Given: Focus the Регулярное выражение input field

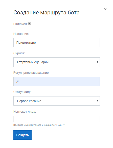Looking at the screenshot, I should [57, 82].
